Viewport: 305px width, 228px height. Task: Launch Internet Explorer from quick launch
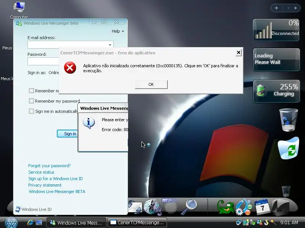tap(30, 222)
